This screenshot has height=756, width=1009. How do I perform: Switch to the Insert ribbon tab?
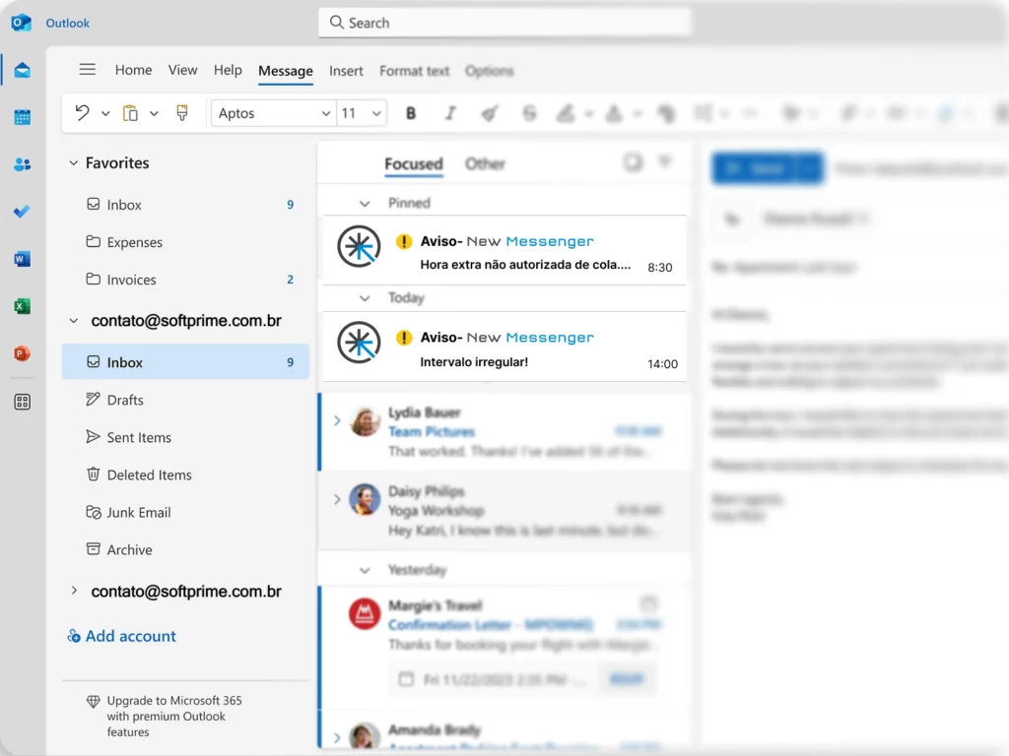346,71
